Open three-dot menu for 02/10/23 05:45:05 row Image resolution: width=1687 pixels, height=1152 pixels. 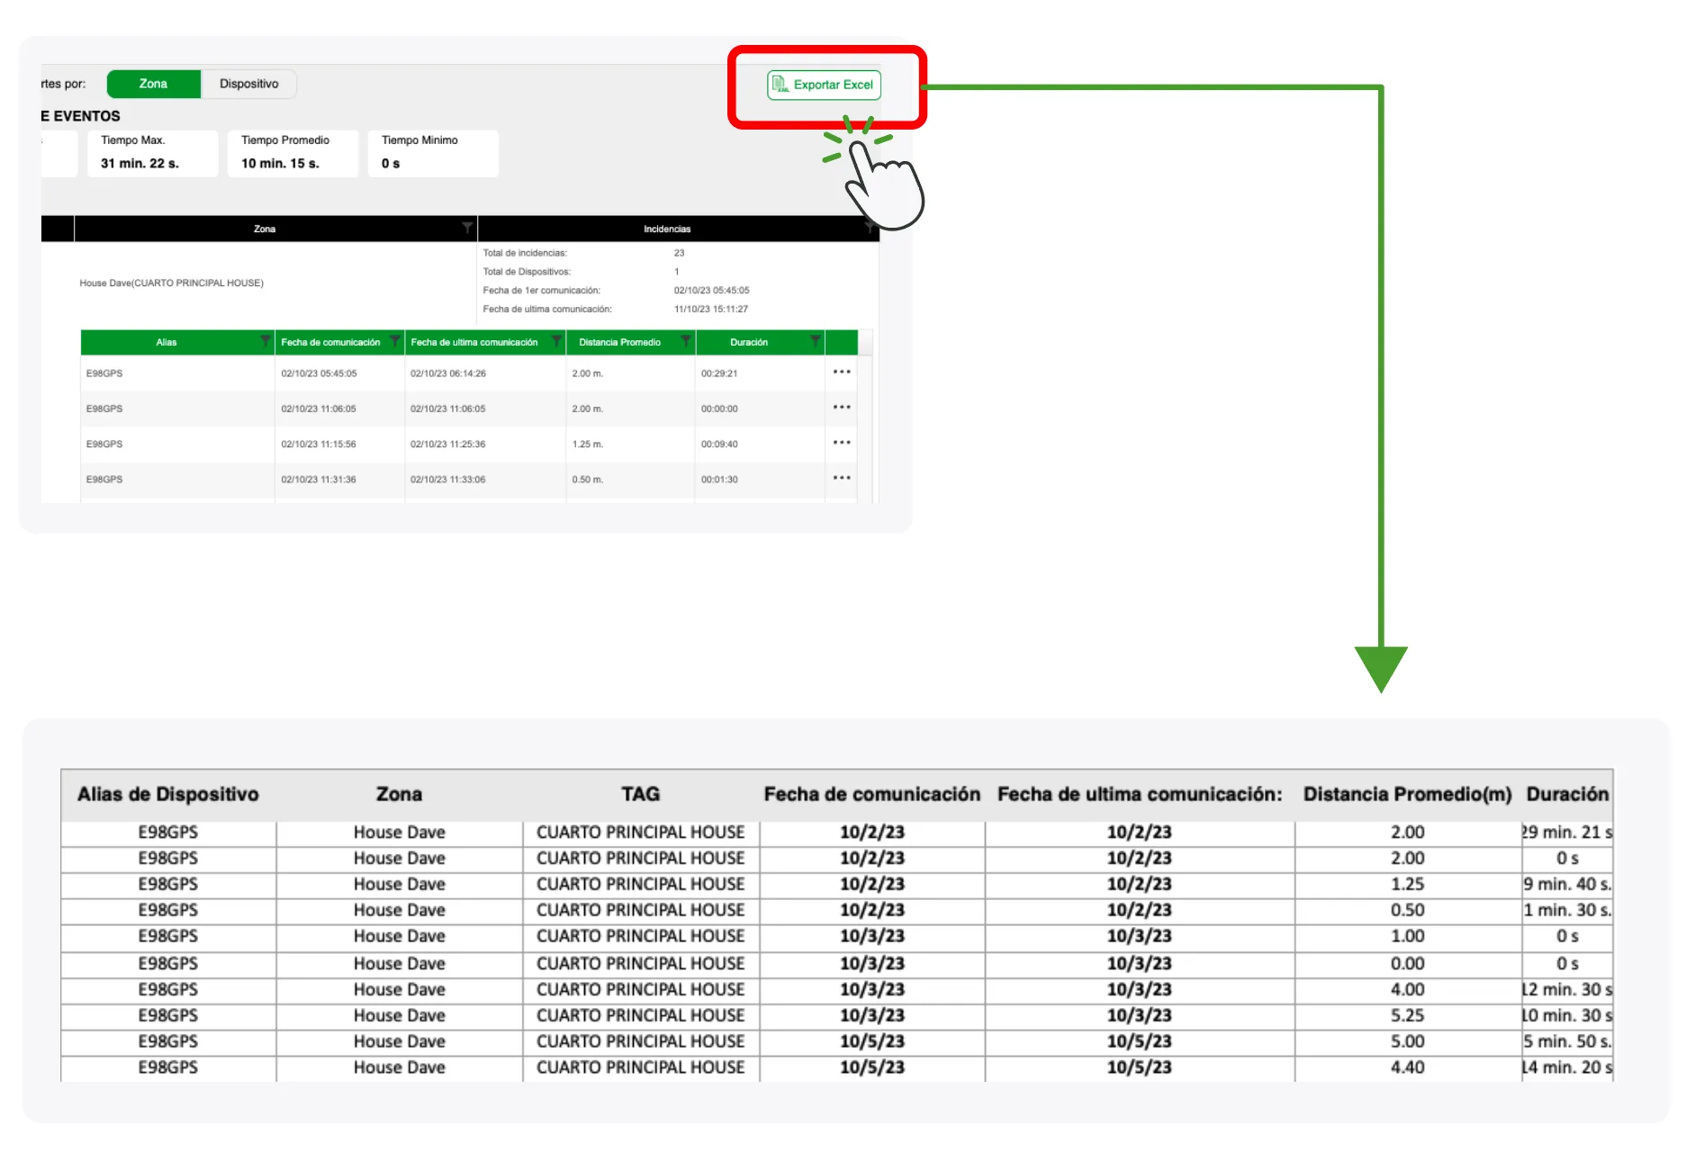[x=842, y=372]
